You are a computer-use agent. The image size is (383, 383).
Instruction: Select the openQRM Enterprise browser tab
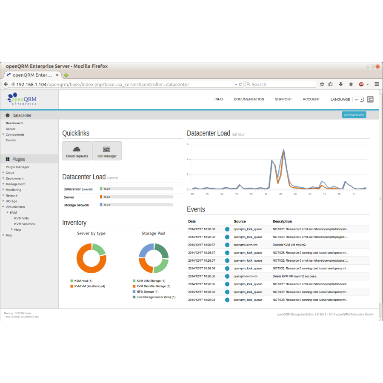coord(33,75)
